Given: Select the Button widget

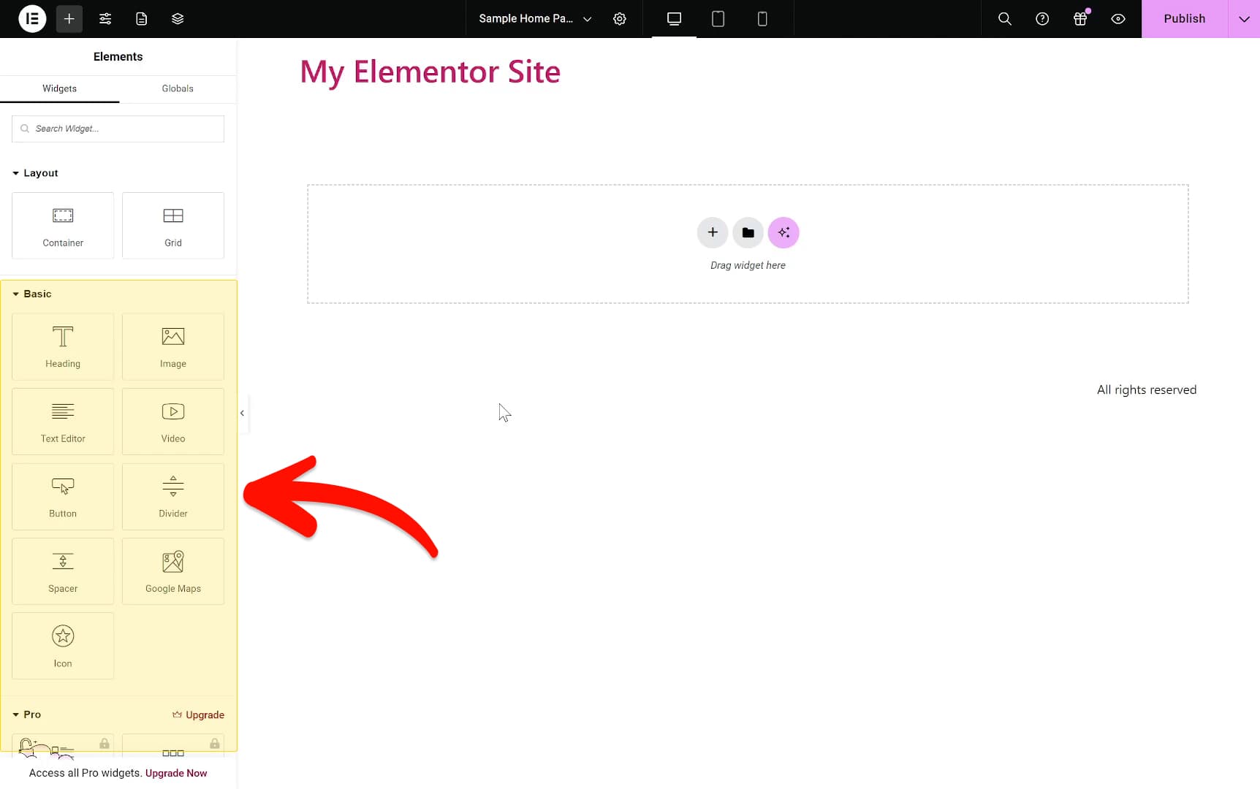Looking at the screenshot, I should tap(63, 497).
